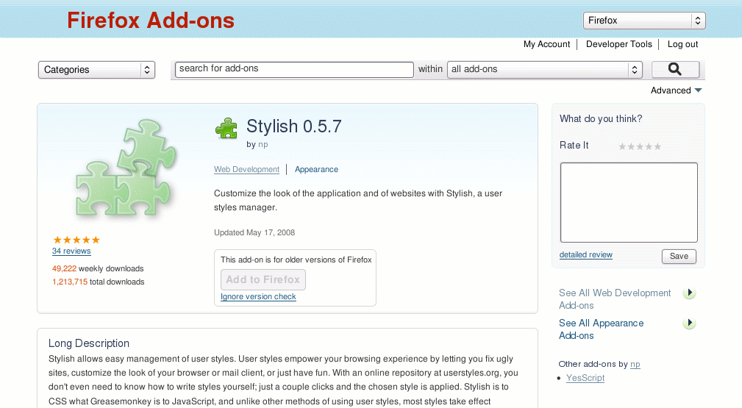
Task: Click the '1,213,715 total downloads' text
Action: pos(99,282)
